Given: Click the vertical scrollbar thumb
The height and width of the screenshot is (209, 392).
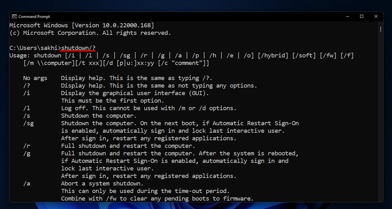Looking at the screenshot, I should tap(380, 29).
